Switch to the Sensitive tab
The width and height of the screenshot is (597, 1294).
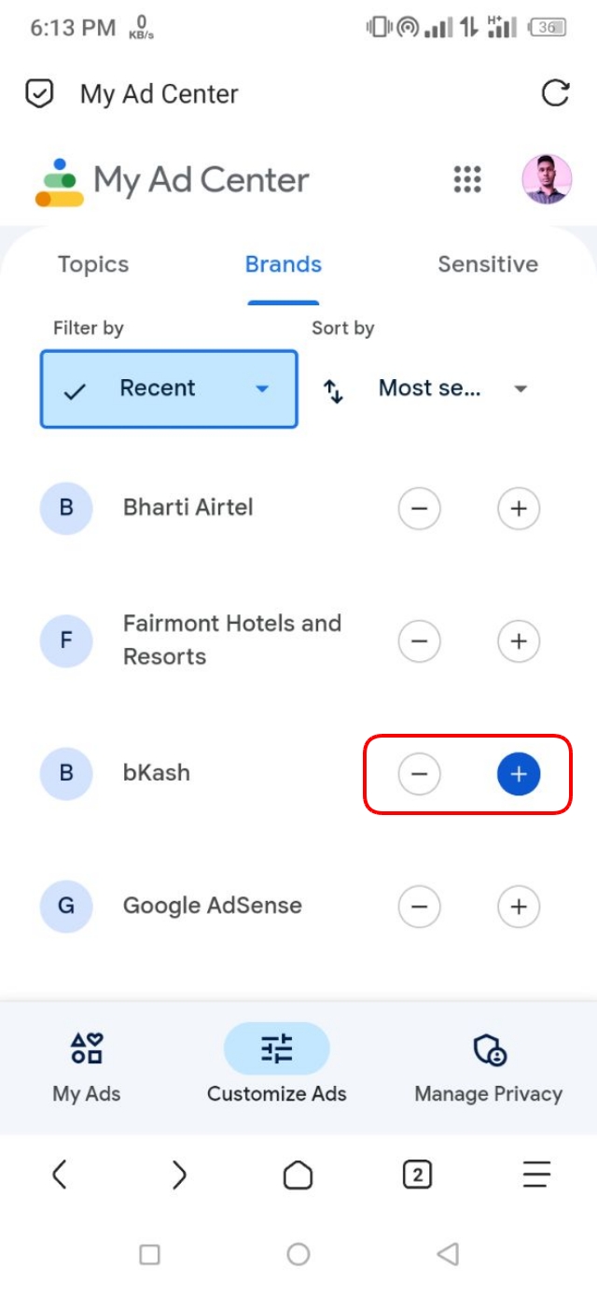click(x=488, y=264)
